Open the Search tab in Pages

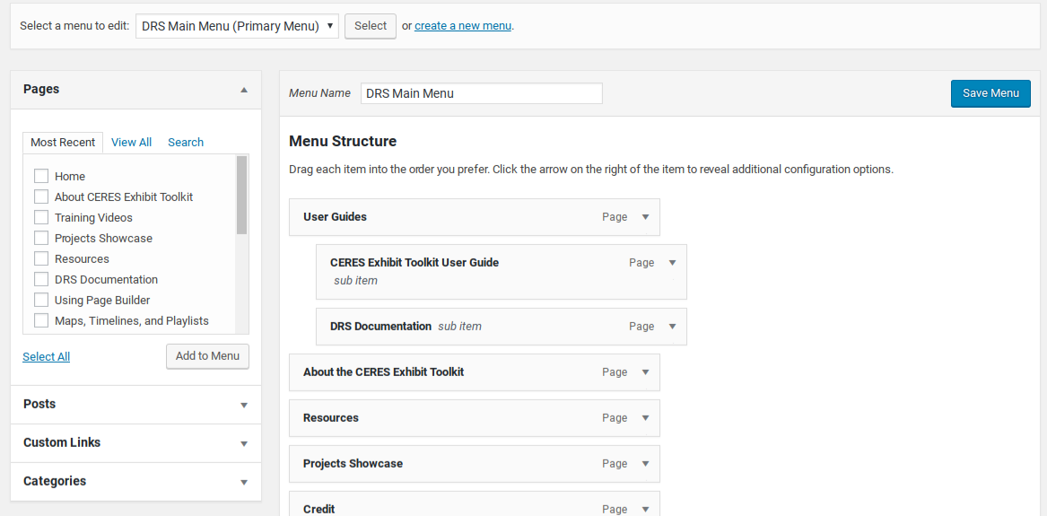pyautogui.click(x=186, y=142)
